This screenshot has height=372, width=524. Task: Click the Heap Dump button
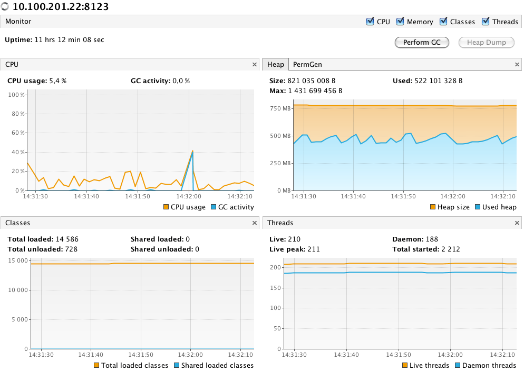point(487,43)
